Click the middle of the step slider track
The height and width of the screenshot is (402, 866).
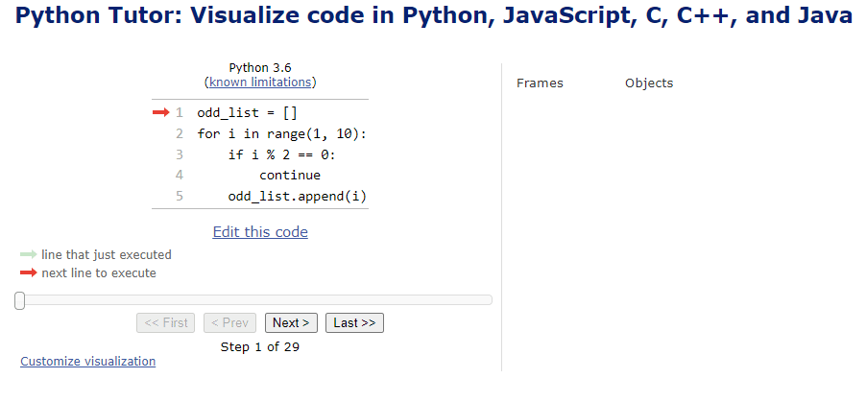click(253, 300)
